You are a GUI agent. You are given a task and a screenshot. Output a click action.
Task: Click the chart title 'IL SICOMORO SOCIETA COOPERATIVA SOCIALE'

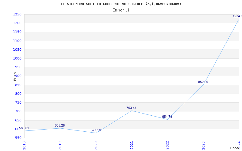click(102, 4)
